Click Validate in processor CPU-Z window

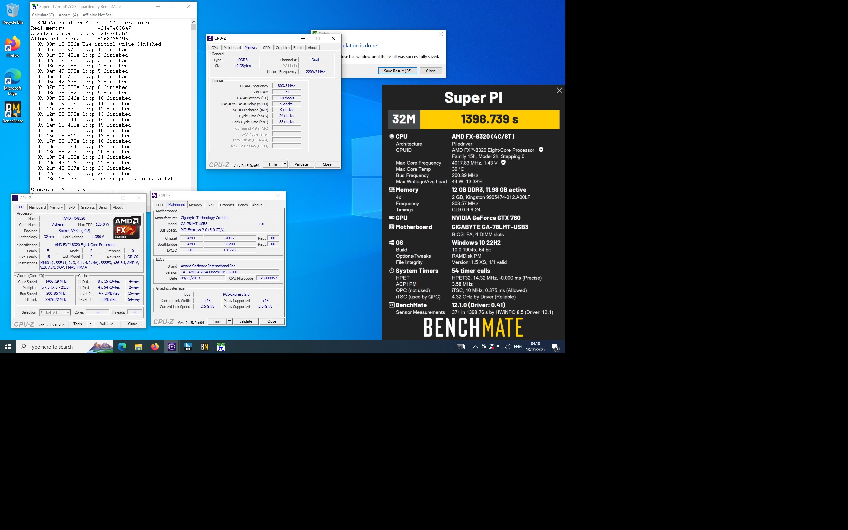point(106,323)
